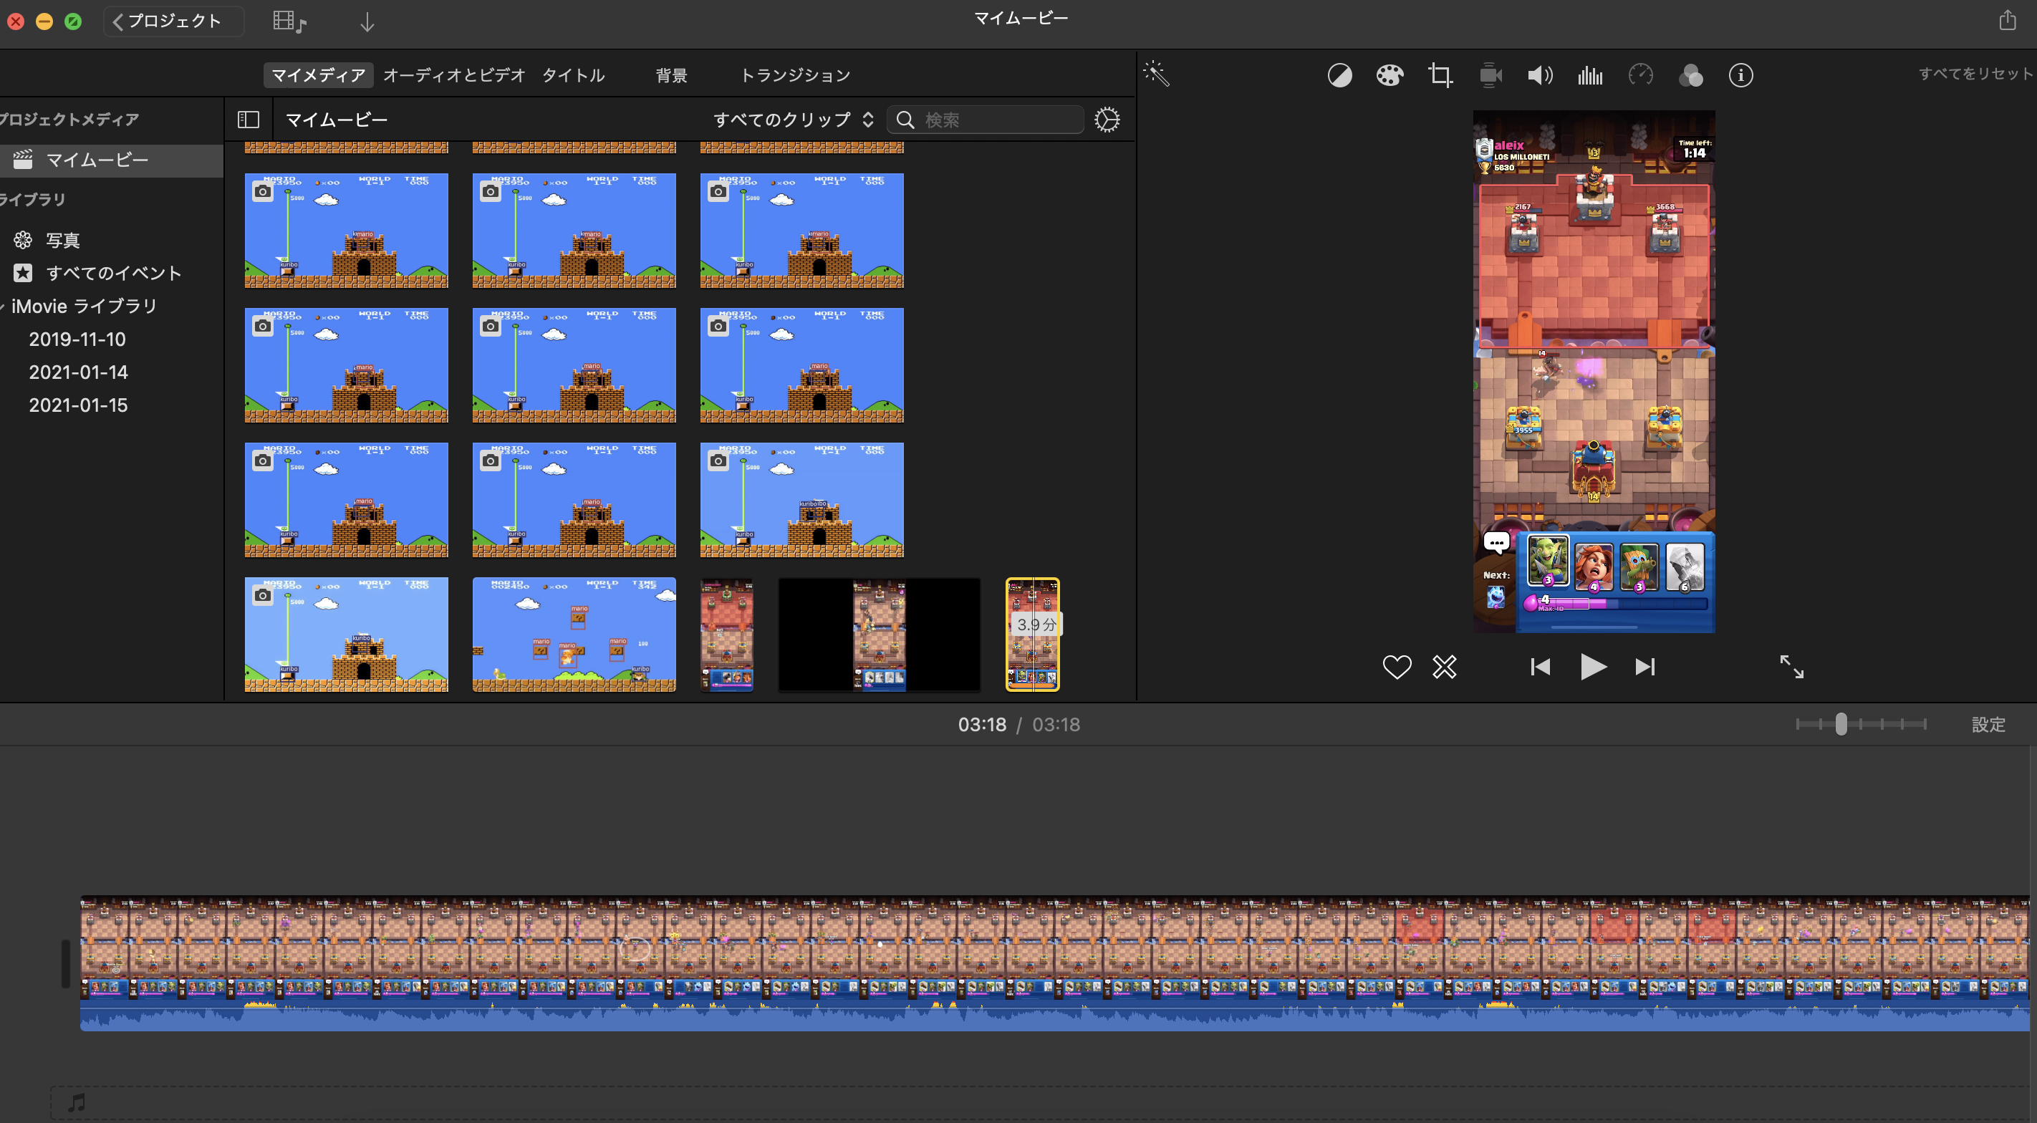Screen dimensions: 2037x1123
Task: Mark clip as favorite with heart
Action: click(1397, 667)
